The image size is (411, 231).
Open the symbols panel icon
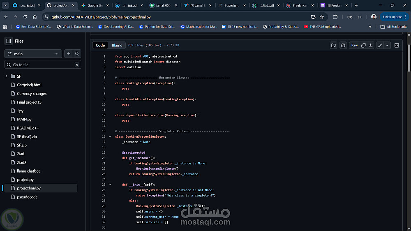[397, 45]
